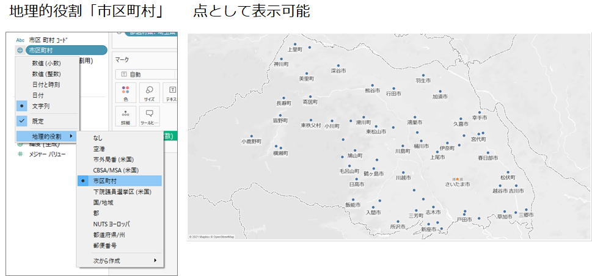Click the orange さいたま市 map point

(457, 179)
